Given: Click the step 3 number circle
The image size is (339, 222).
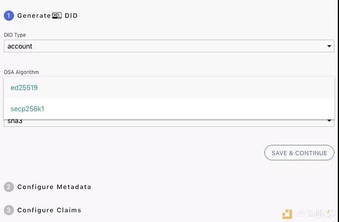Looking at the screenshot, I should (x=9, y=210).
